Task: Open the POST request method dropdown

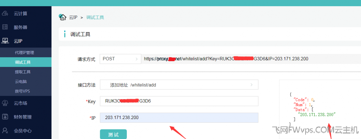Action: [x=120, y=59]
